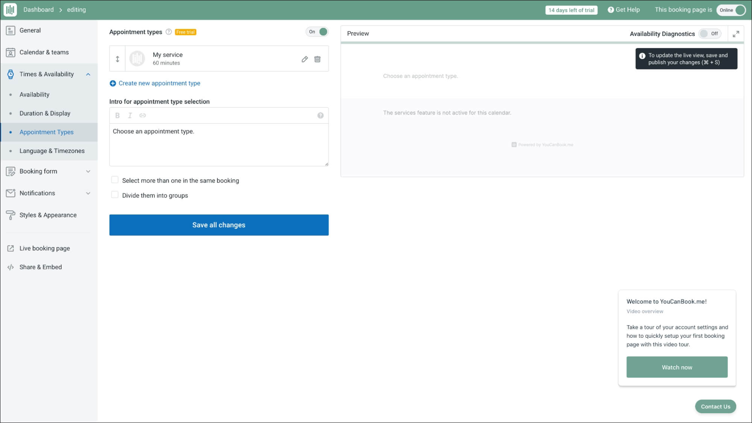
Task: Expand the Notifications section
Action: [88, 193]
